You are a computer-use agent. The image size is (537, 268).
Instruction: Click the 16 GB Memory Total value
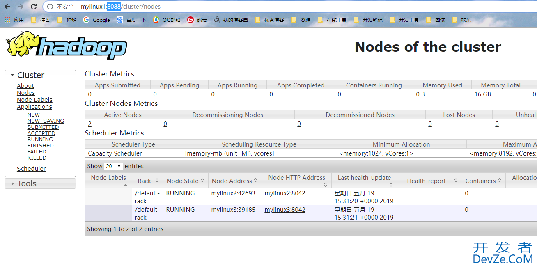483,94
